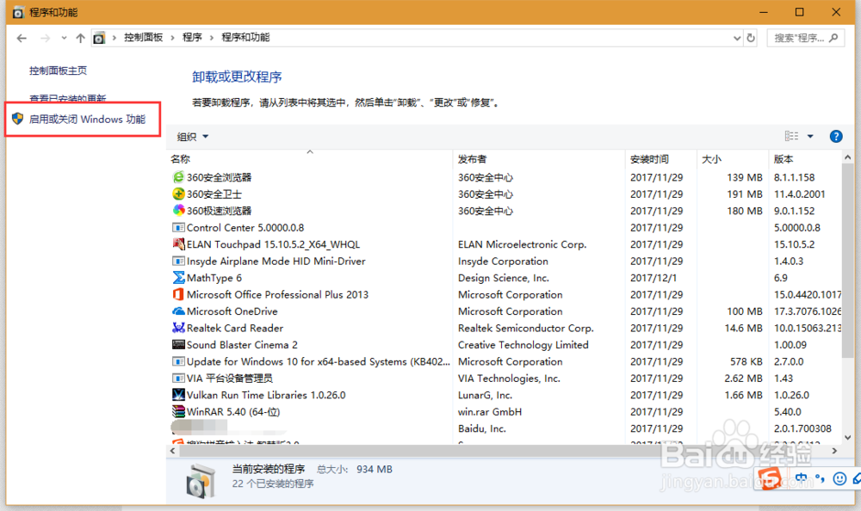This screenshot has width=861, height=511.
Task: Click the ELAN Touchpad program icon
Action: [x=178, y=243]
